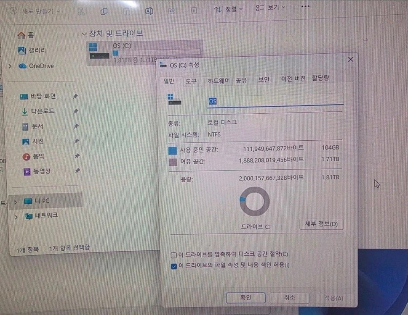
Task: Switch to the 할당량 tab
Action: tap(320, 78)
